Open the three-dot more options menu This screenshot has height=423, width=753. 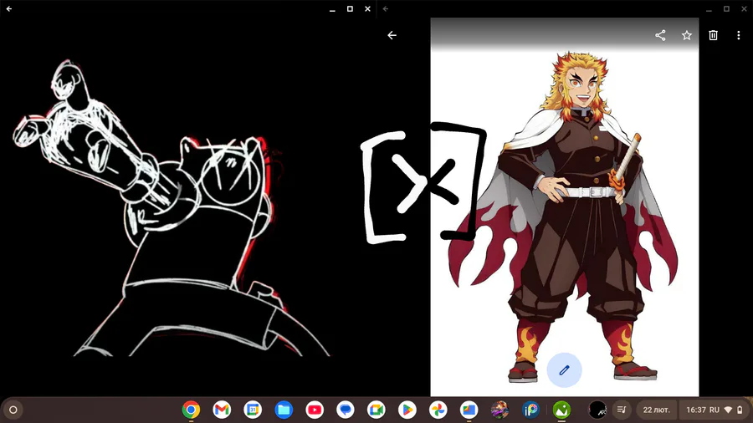tap(738, 35)
